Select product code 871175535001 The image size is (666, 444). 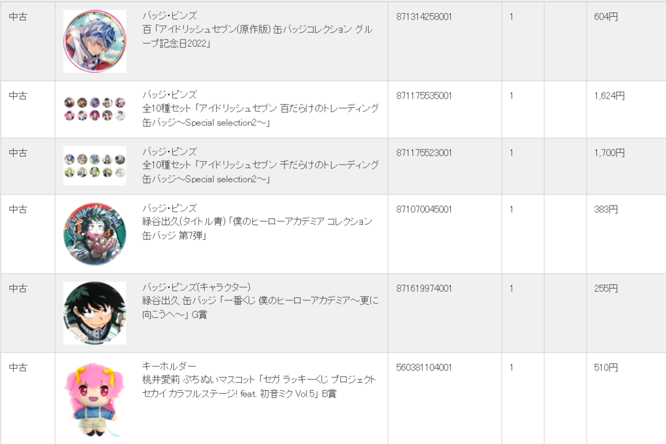point(424,96)
